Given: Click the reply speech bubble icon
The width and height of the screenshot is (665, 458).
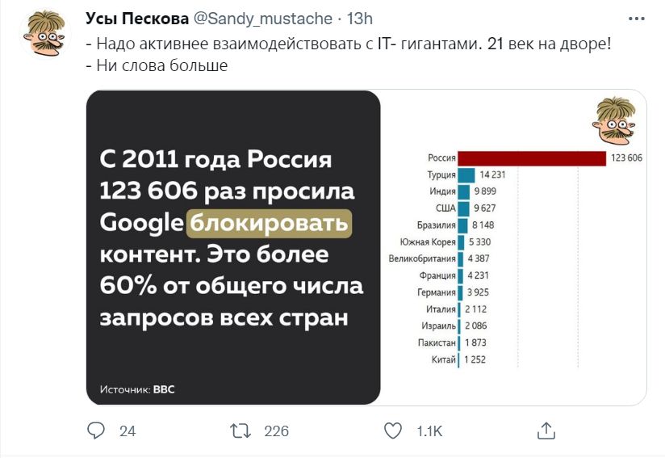Looking at the screenshot, I should pyautogui.click(x=96, y=431).
